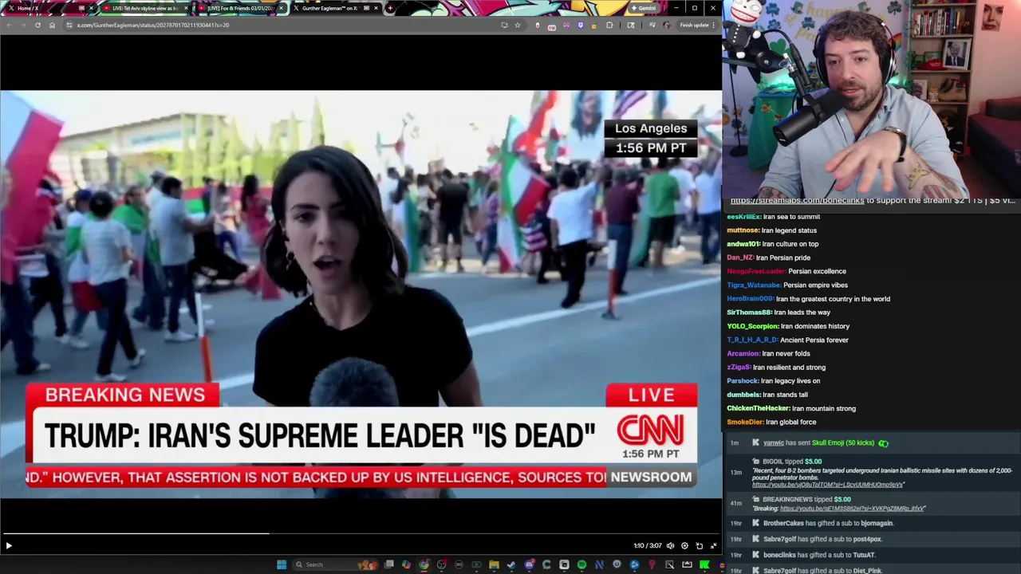Open Google Chrome from the taskbar
The width and height of the screenshot is (1021, 574).
coord(424,564)
